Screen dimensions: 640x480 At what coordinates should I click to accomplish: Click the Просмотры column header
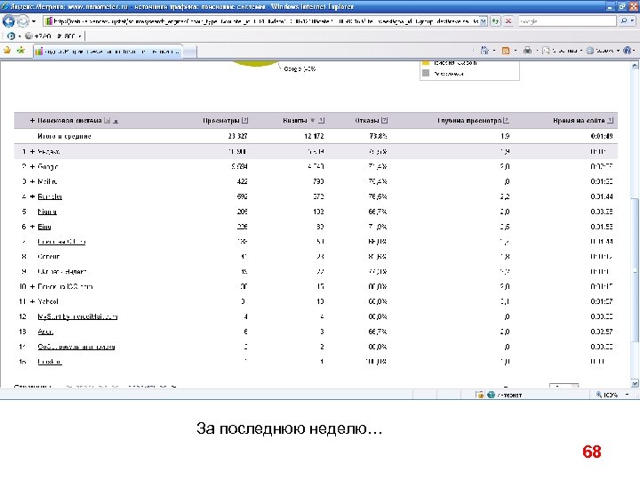coord(220,120)
